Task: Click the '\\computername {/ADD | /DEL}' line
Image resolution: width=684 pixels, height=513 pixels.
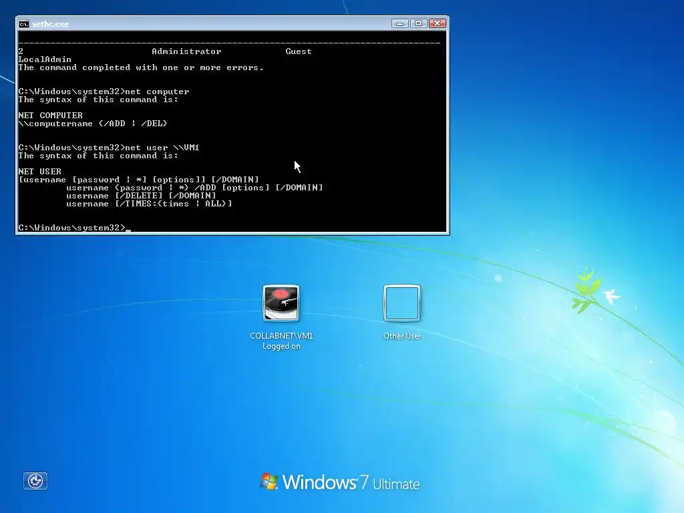Action: pos(93,124)
